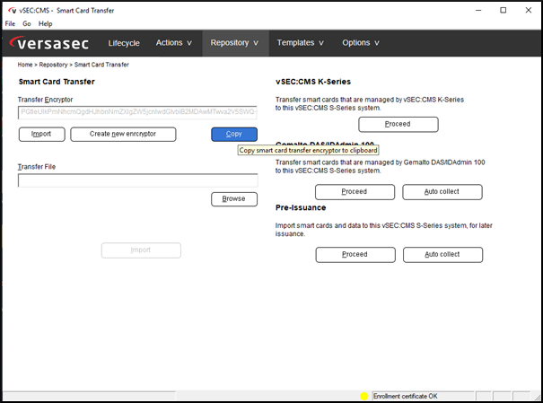Expand the Options dropdown menu

tap(361, 42)
